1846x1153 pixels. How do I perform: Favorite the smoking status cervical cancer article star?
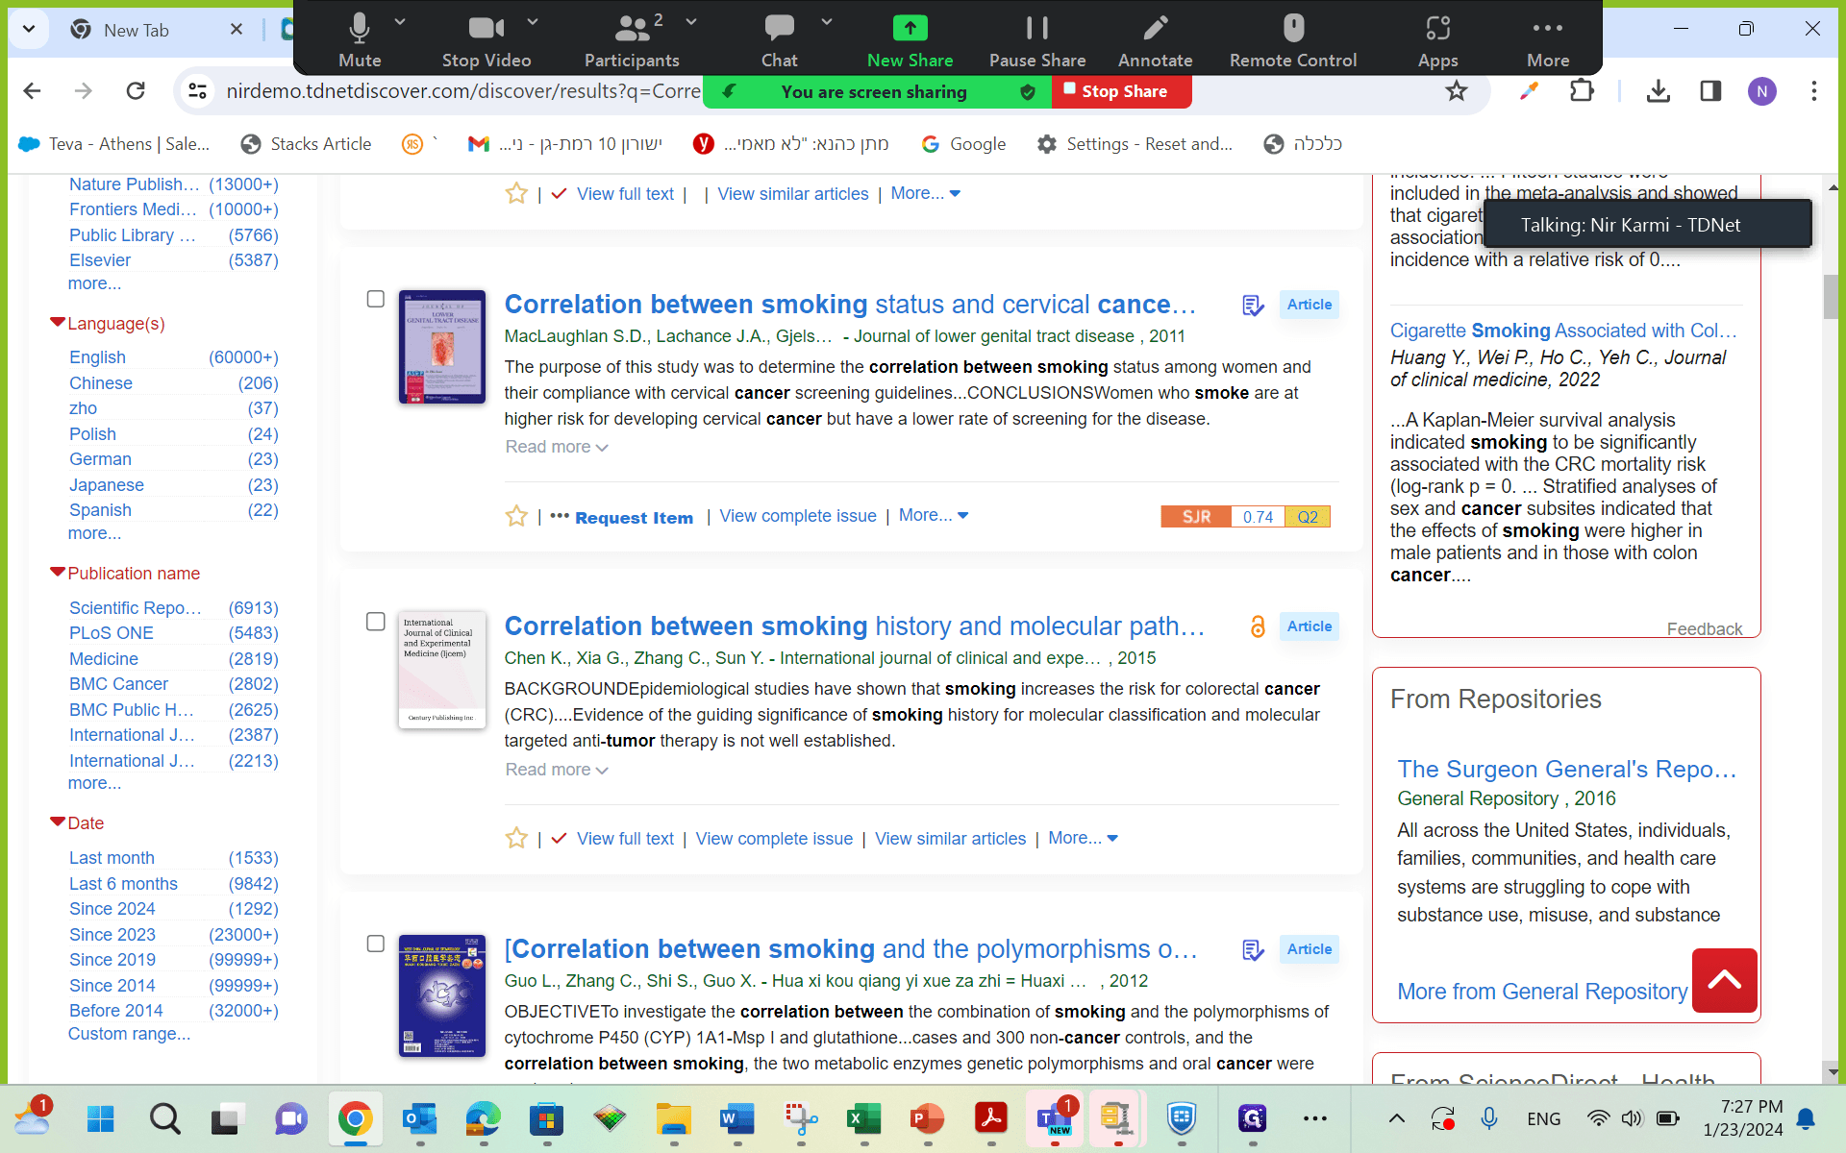coord(516,516)
